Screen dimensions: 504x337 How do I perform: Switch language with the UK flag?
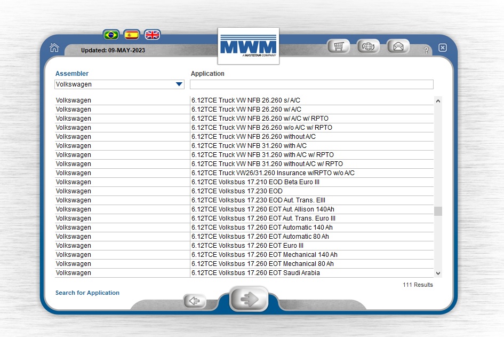tap(152, 34)
